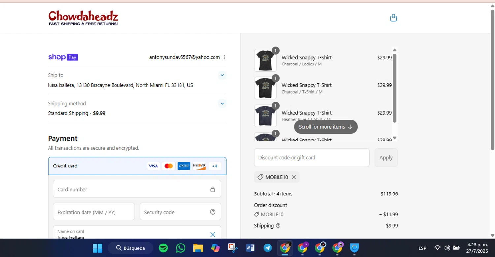The image size is (495, 257).
Task: Show the +4 additional card types
Action: coord(214,166)
